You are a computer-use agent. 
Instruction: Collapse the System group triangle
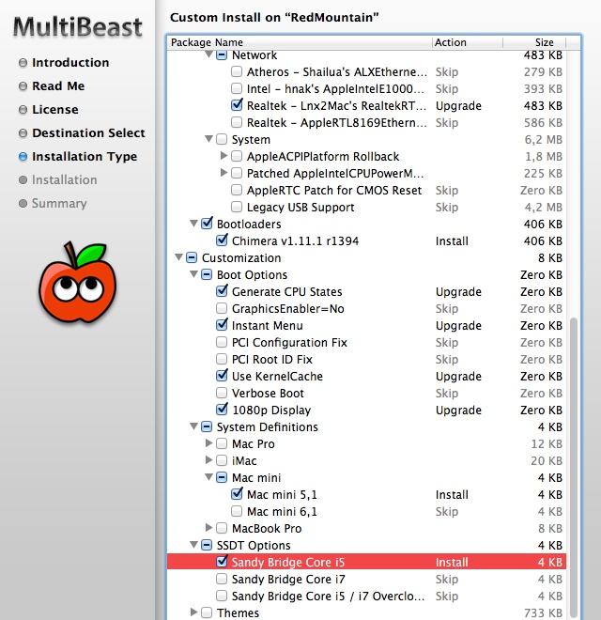coord(208,139)
